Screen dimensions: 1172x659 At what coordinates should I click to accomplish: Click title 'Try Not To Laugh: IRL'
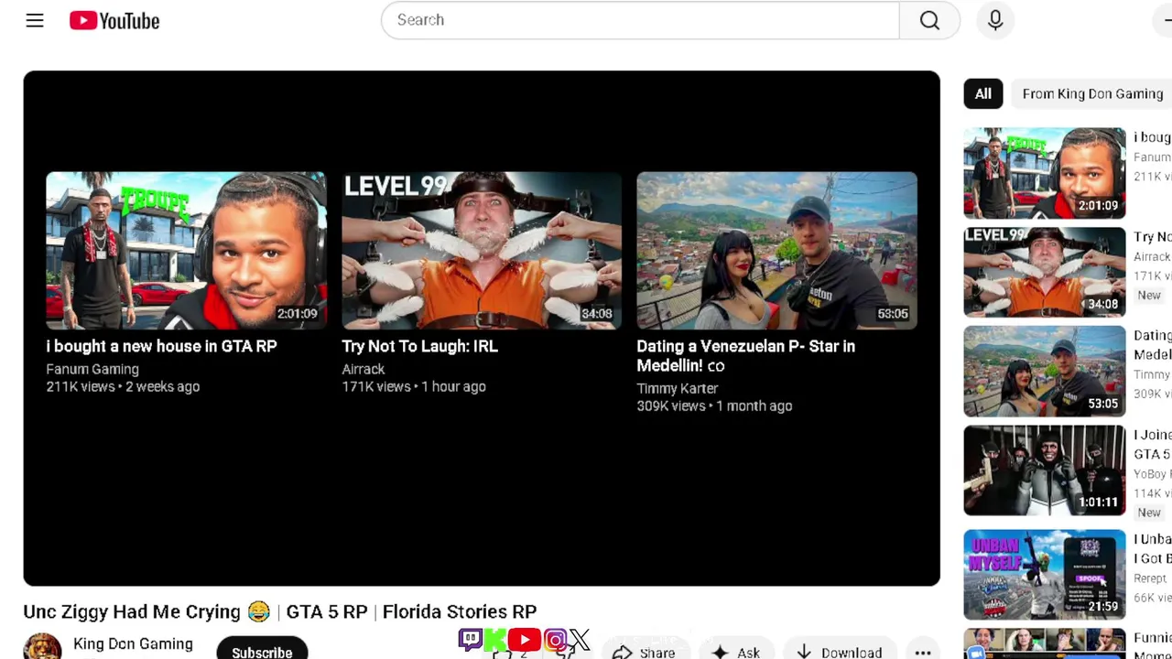pos(419,346)
